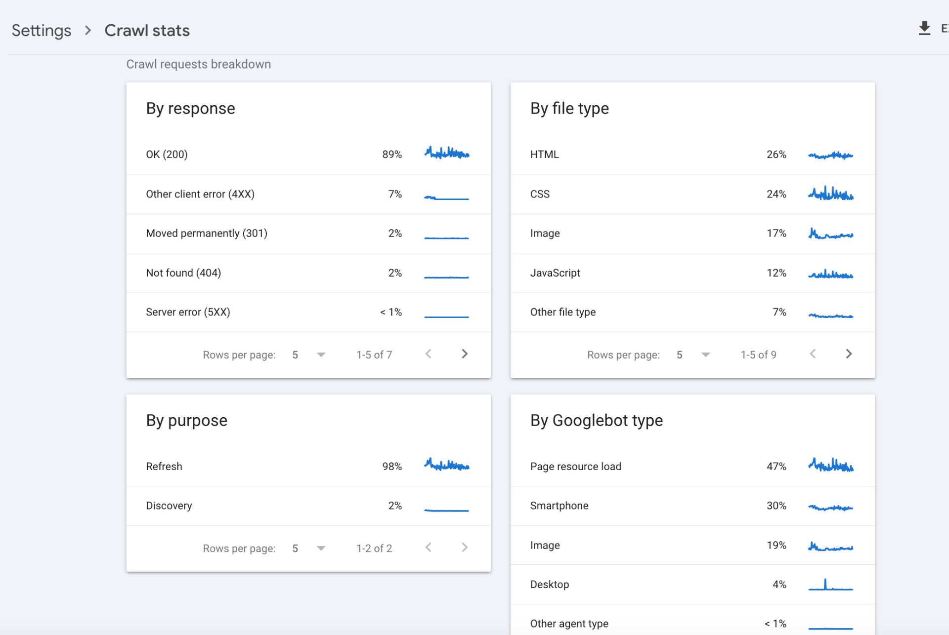Screen dimensions: 949x635
Task: Open the CSS file type row
Action: tap(692, 194)
